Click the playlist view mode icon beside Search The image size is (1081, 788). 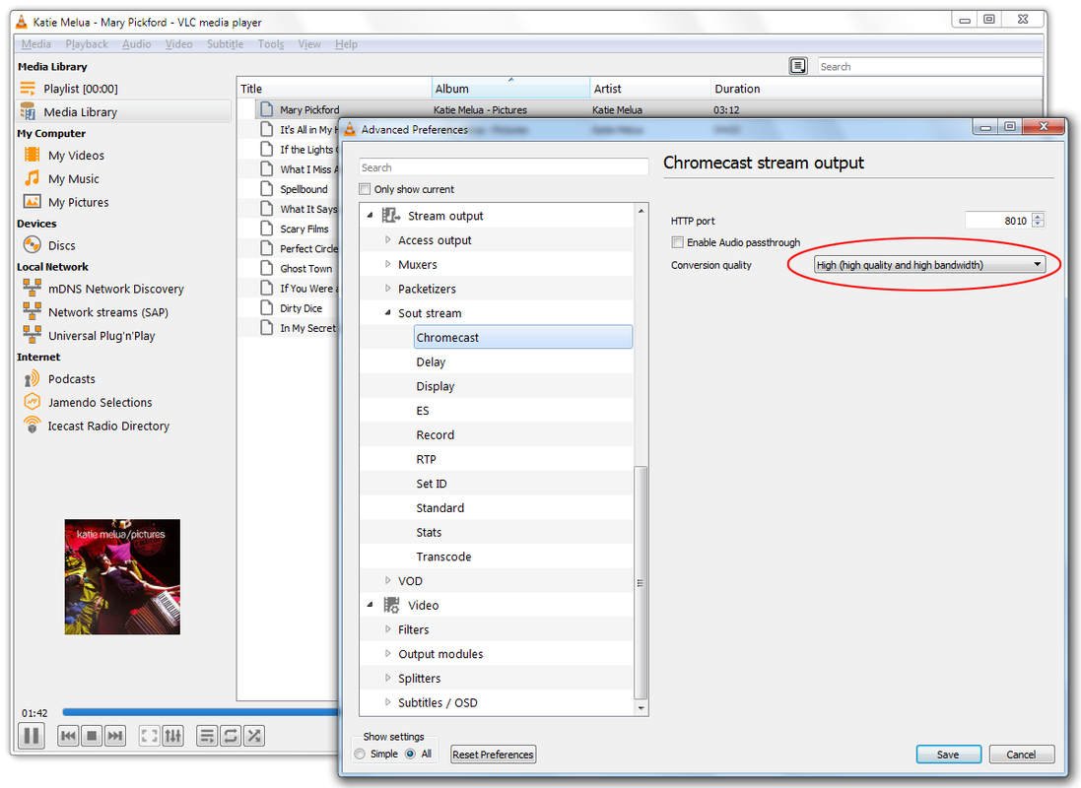point(797,66)
